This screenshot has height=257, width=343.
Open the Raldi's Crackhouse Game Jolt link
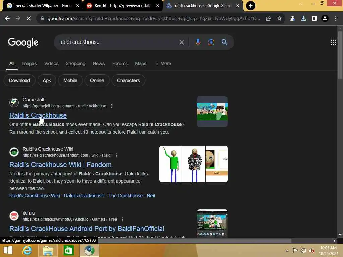coord(38,115)
